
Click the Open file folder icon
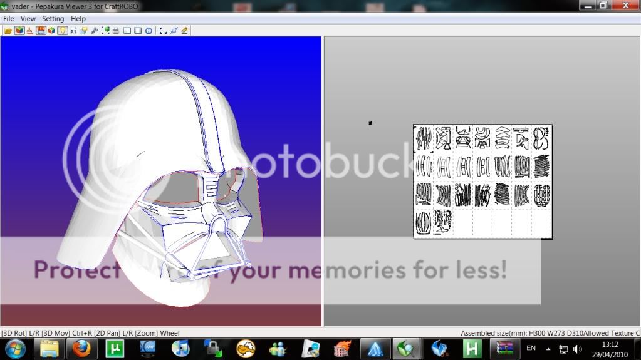point(8,31)
